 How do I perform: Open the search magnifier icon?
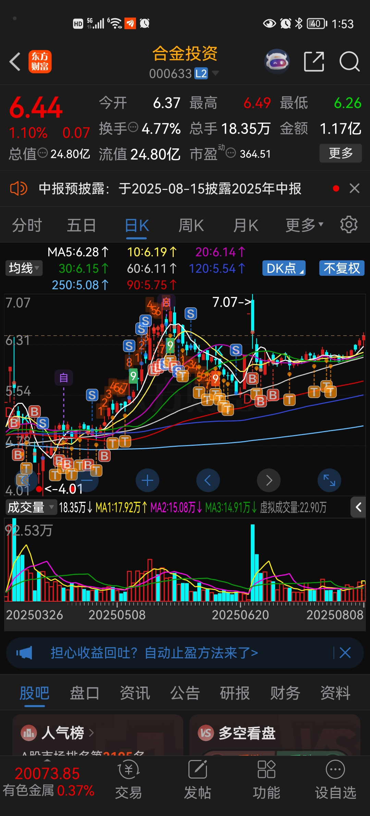[349, 62]
